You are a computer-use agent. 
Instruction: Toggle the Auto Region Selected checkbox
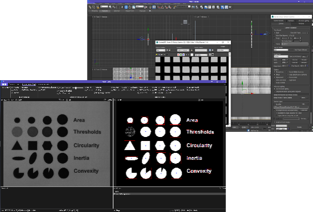[293, 49]
